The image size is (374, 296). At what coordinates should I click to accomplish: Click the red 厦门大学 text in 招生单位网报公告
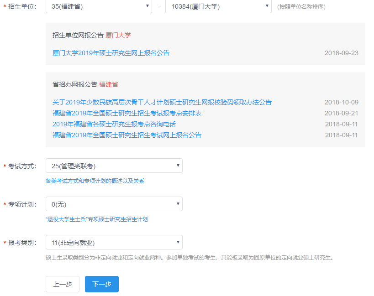[118, 35]
